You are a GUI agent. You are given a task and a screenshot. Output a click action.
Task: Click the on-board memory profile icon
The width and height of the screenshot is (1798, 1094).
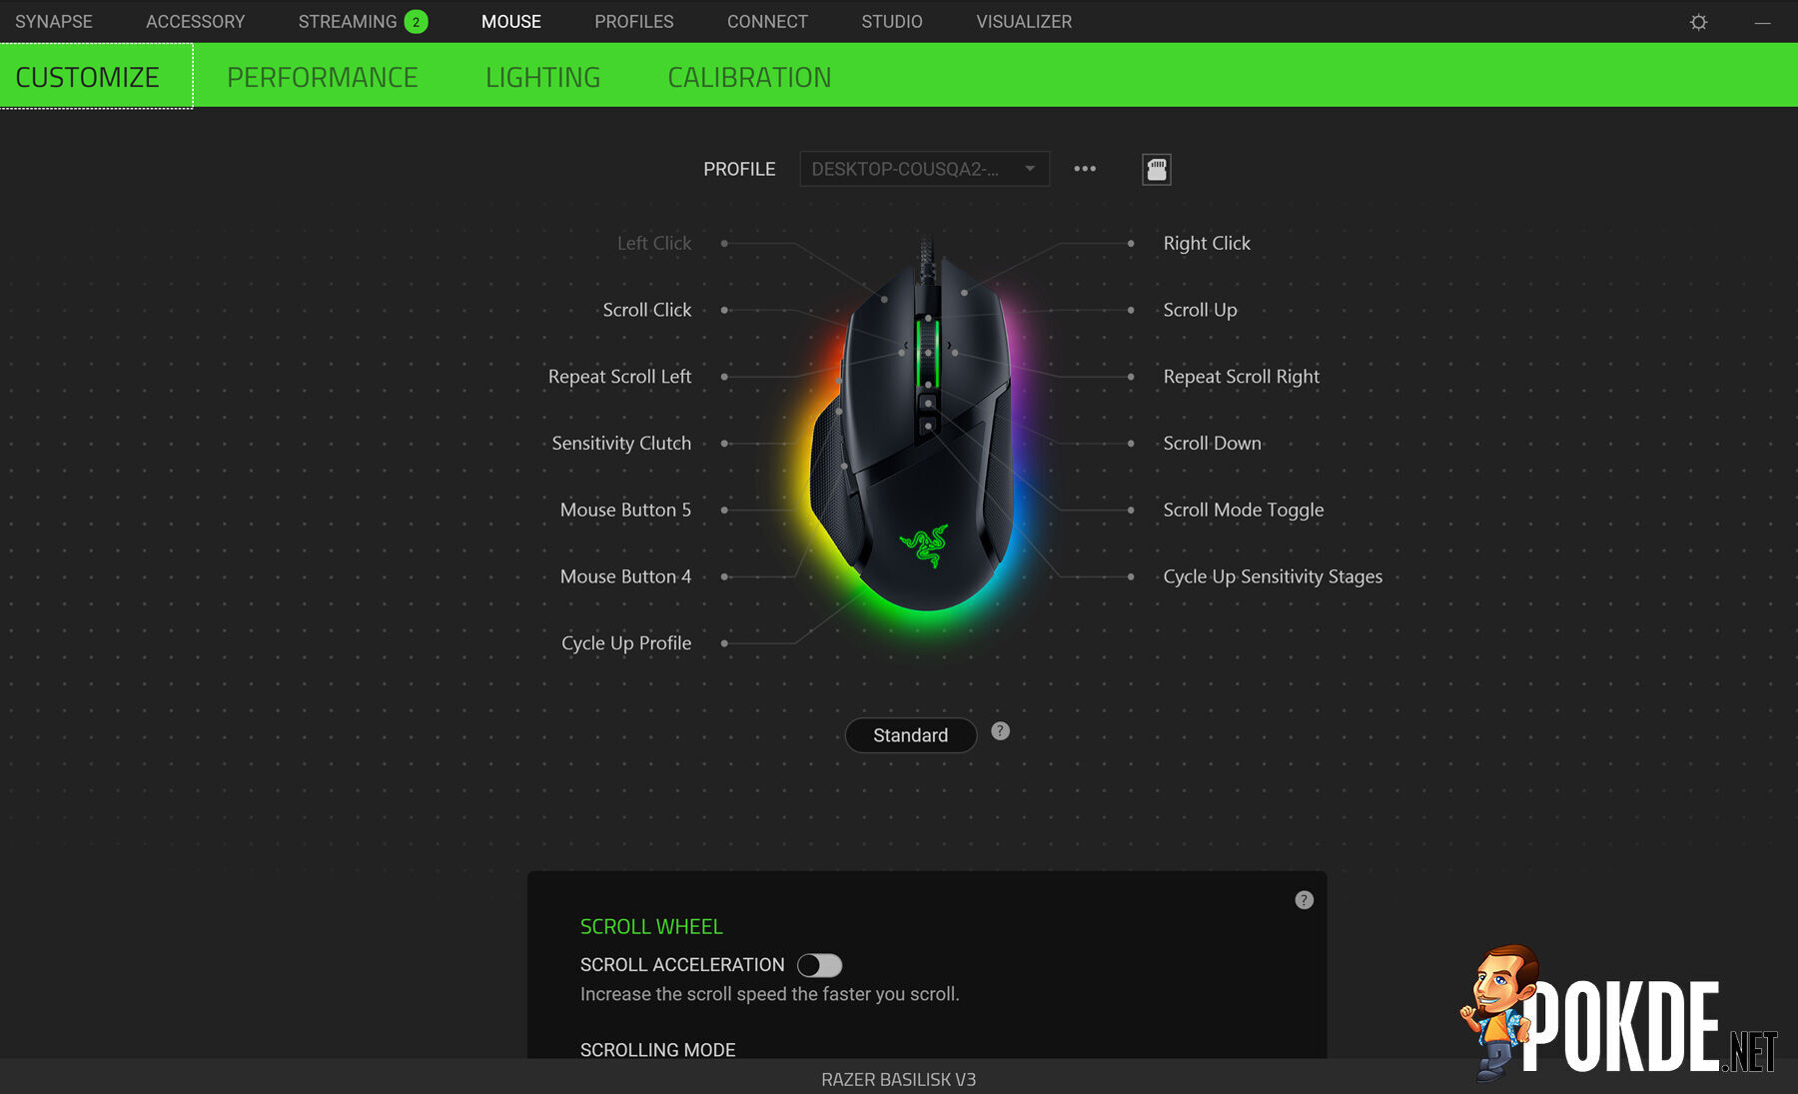point(1157,170)
